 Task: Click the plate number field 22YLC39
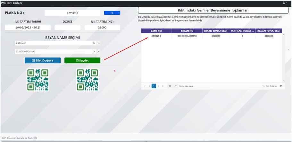(72, 13)
